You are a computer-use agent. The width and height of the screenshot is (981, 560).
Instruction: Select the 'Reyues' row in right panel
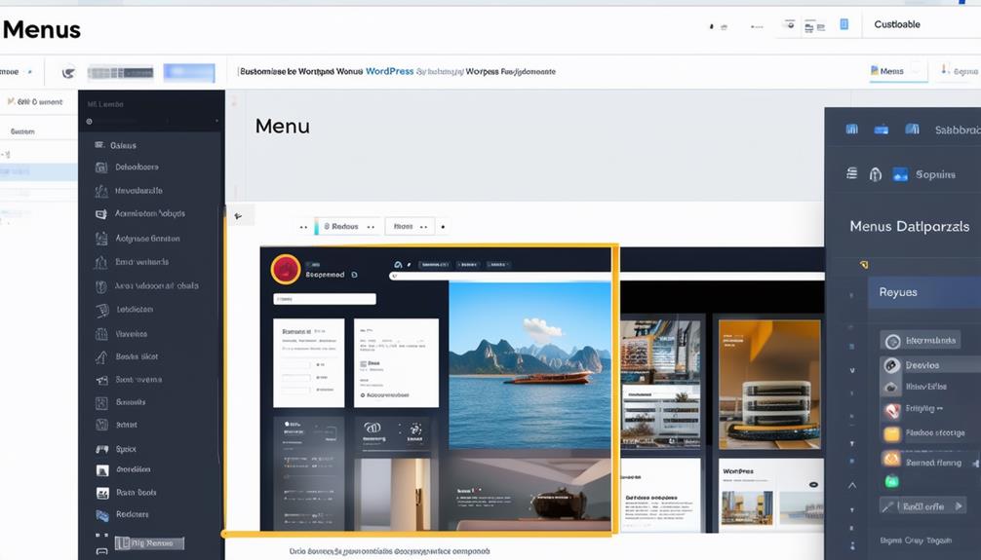(924, 292)
